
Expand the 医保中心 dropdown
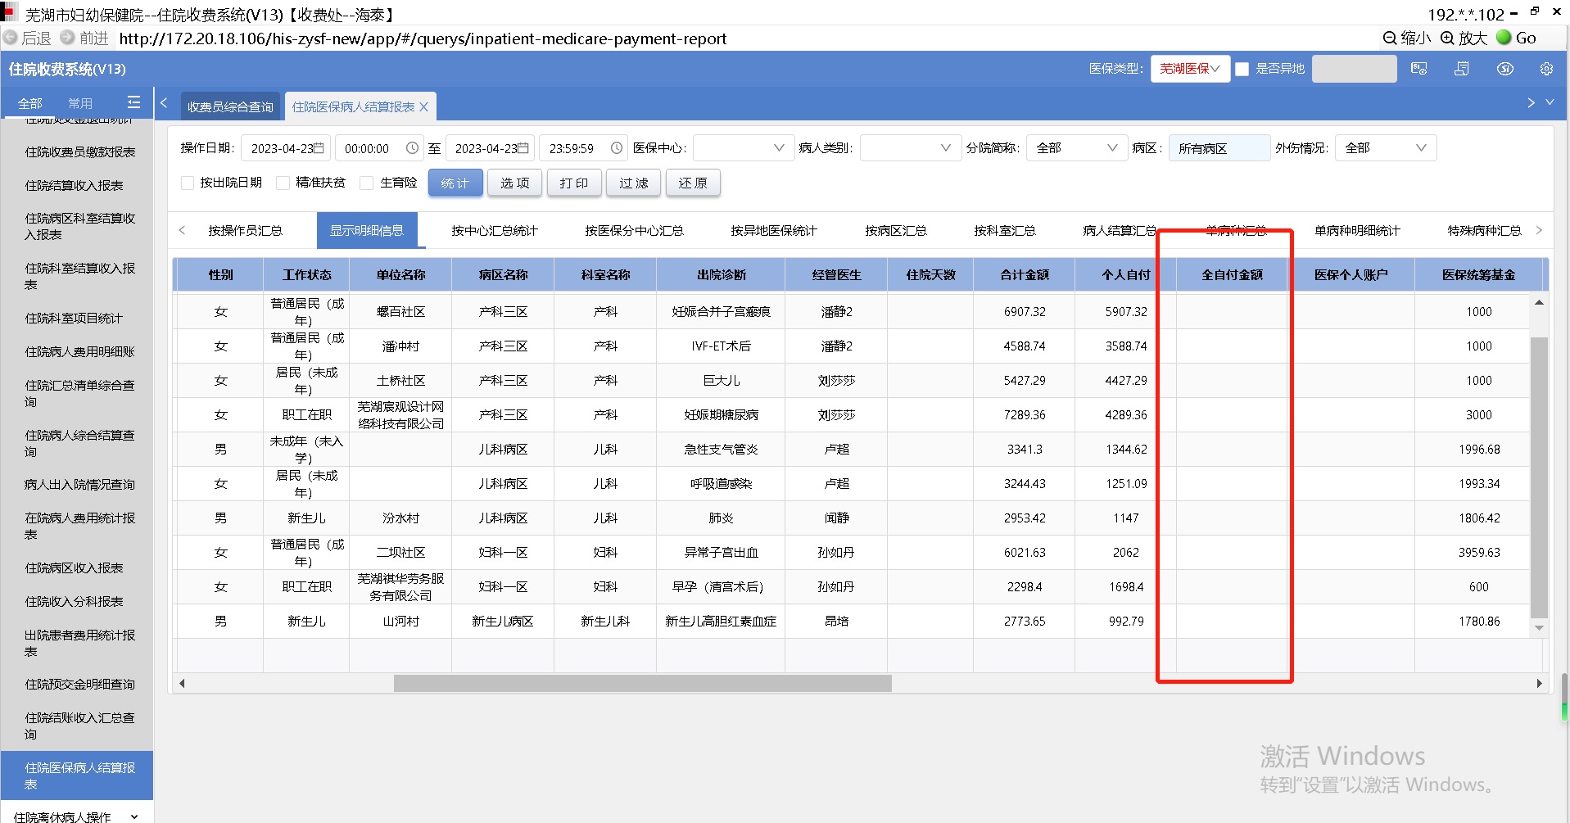point(743,148)
